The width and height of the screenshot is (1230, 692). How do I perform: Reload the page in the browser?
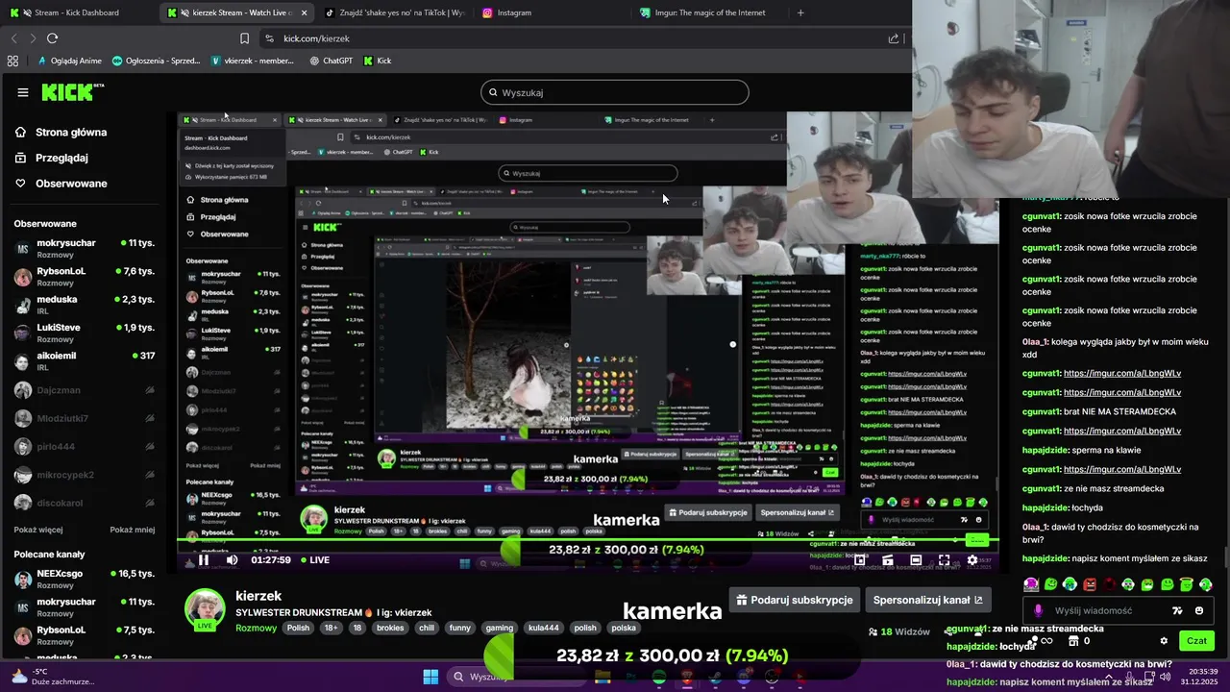click(52, 38)
